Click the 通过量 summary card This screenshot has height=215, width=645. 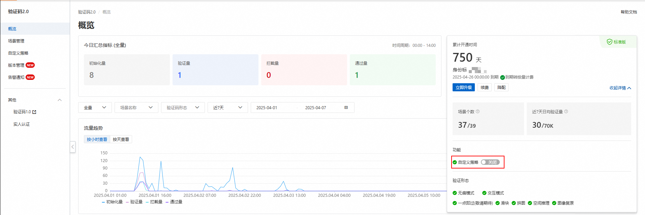(393, 70)
